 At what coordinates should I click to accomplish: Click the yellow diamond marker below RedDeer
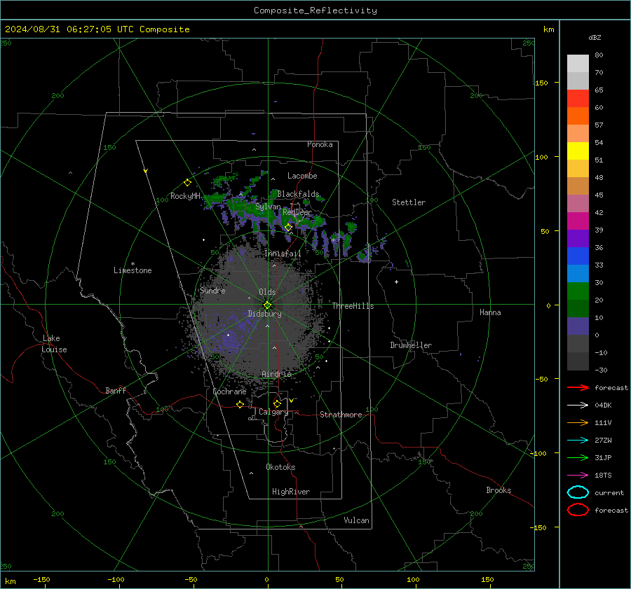point(288,228)
